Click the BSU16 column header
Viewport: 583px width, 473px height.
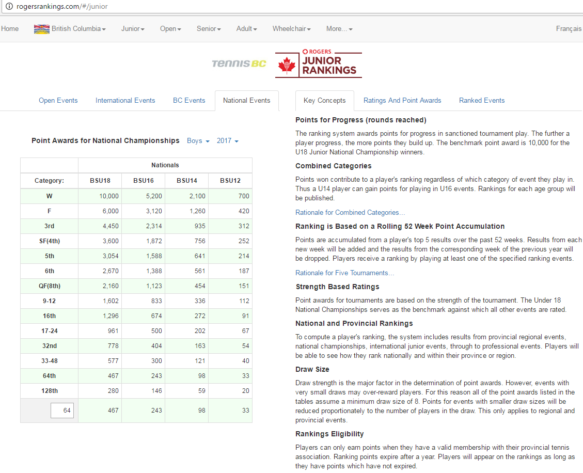(144, 181)
